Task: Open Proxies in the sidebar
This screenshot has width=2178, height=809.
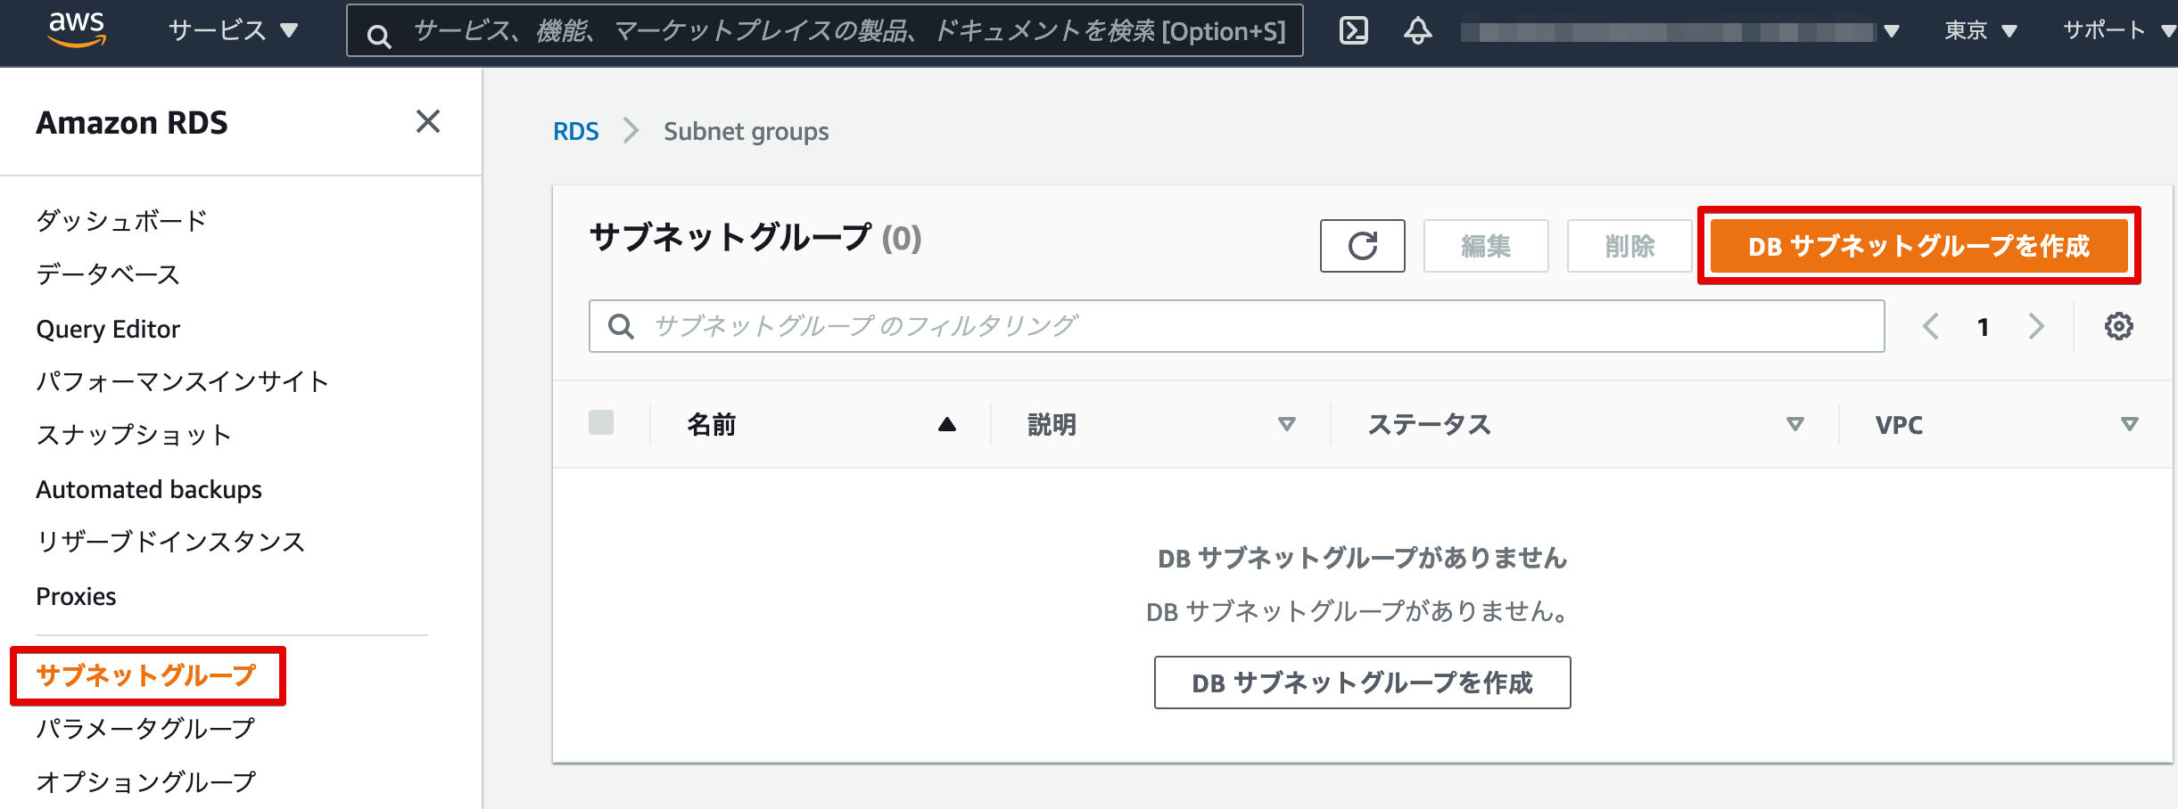Action: 76,596
